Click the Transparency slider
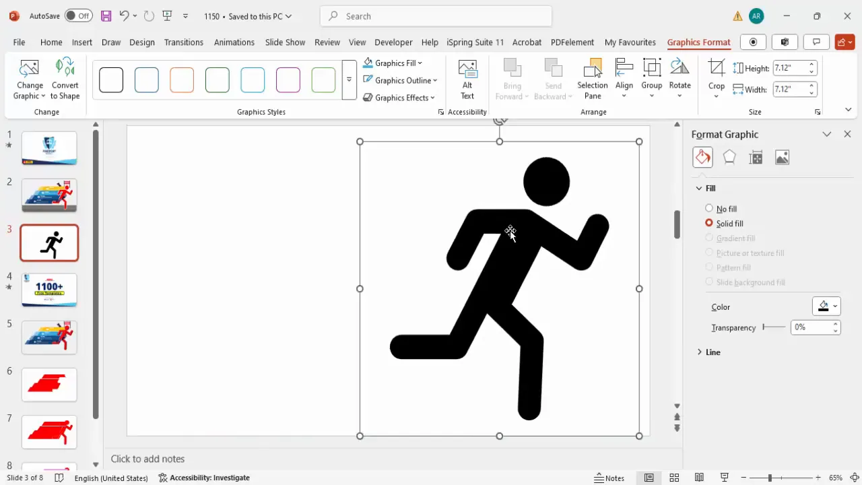 coord(774,327)
